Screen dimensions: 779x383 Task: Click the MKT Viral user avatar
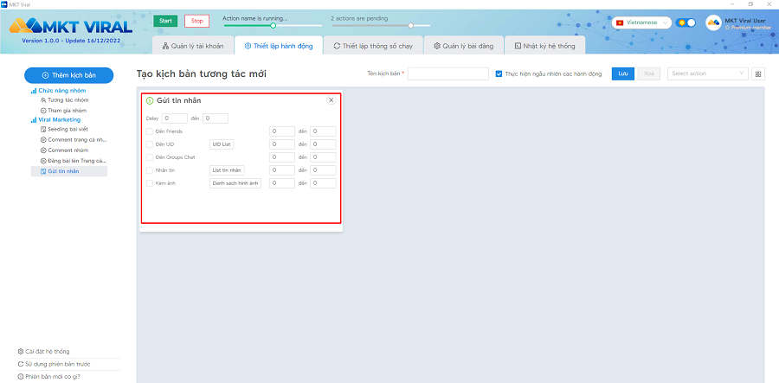point(713,23)
